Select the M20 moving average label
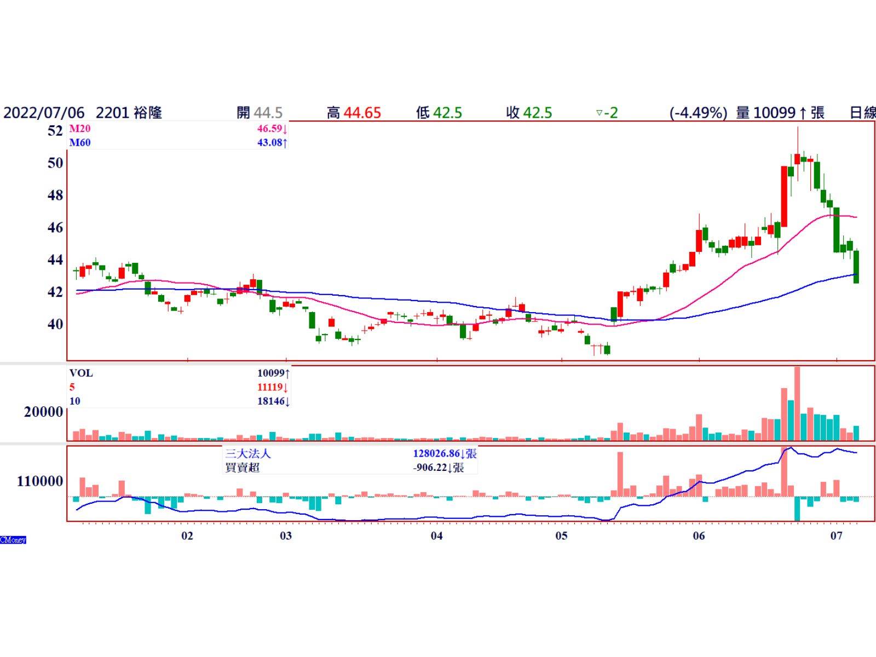Viewport: 876px width, 657px height. (80, 129)
